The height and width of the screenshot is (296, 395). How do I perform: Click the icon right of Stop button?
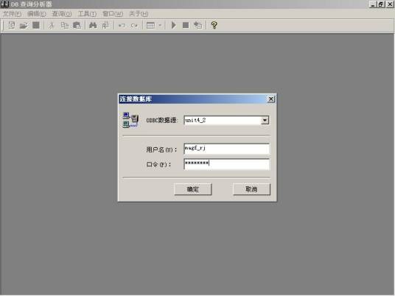point(197,25)
